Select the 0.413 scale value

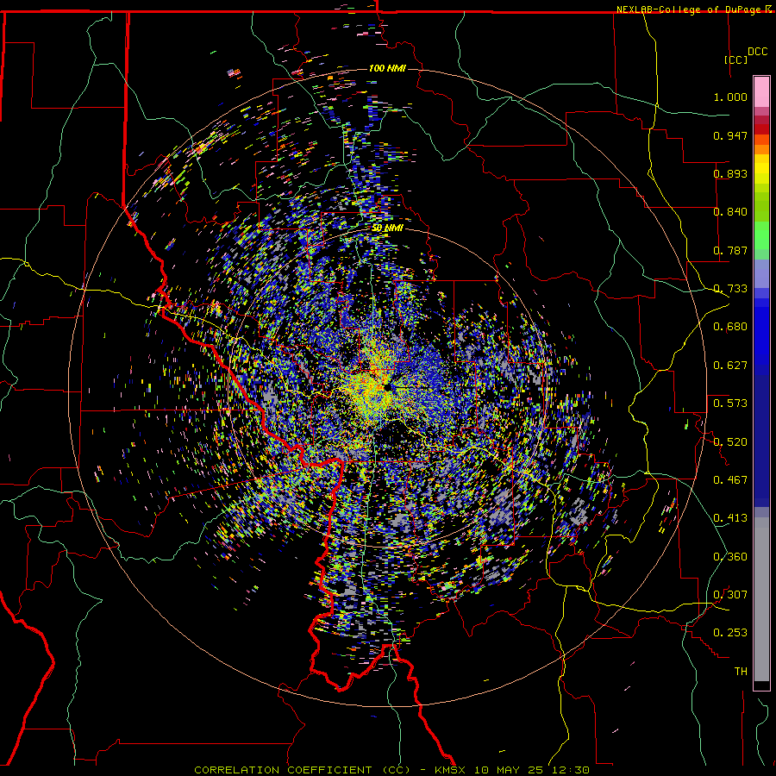(x=730, y=518)
